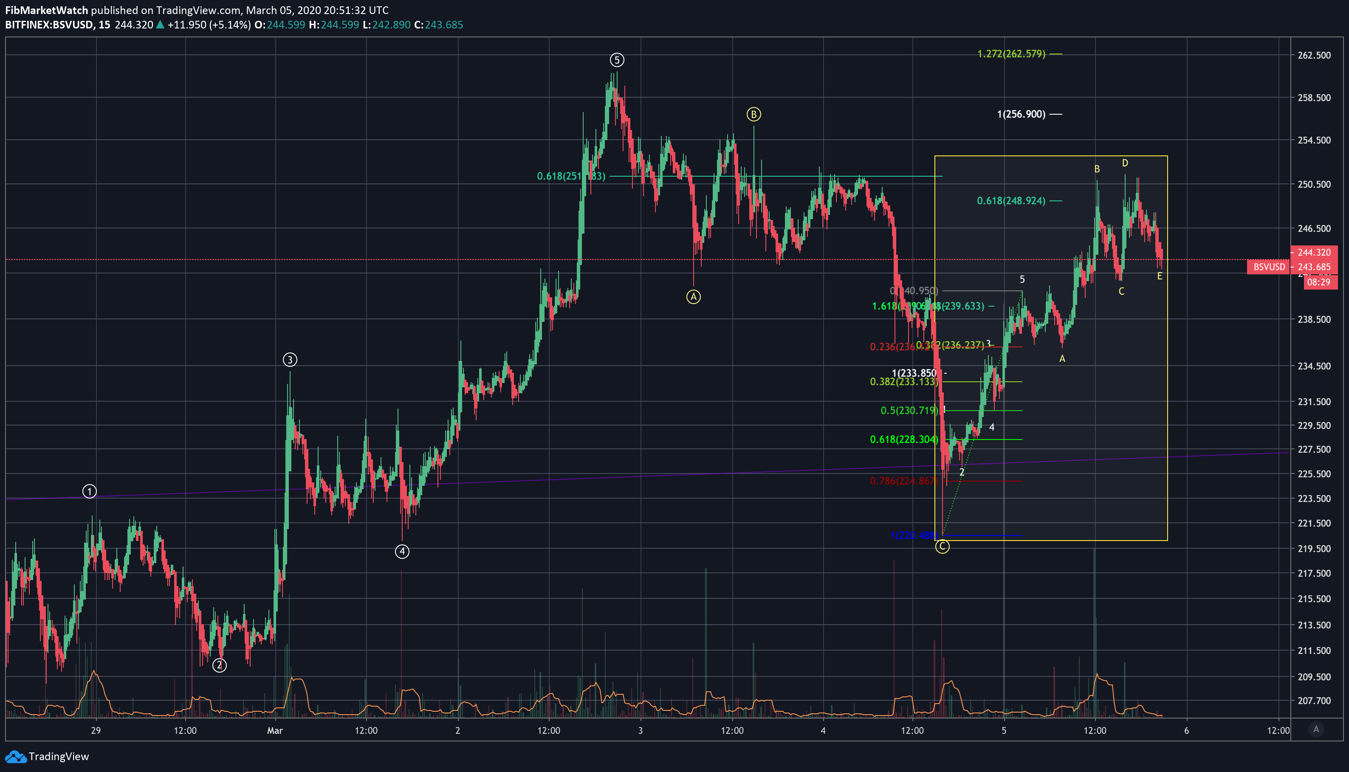The width and height of the screenshot is (1349, 772).
Task: Click the TradingView brand text
Action: tap(59, 757)
